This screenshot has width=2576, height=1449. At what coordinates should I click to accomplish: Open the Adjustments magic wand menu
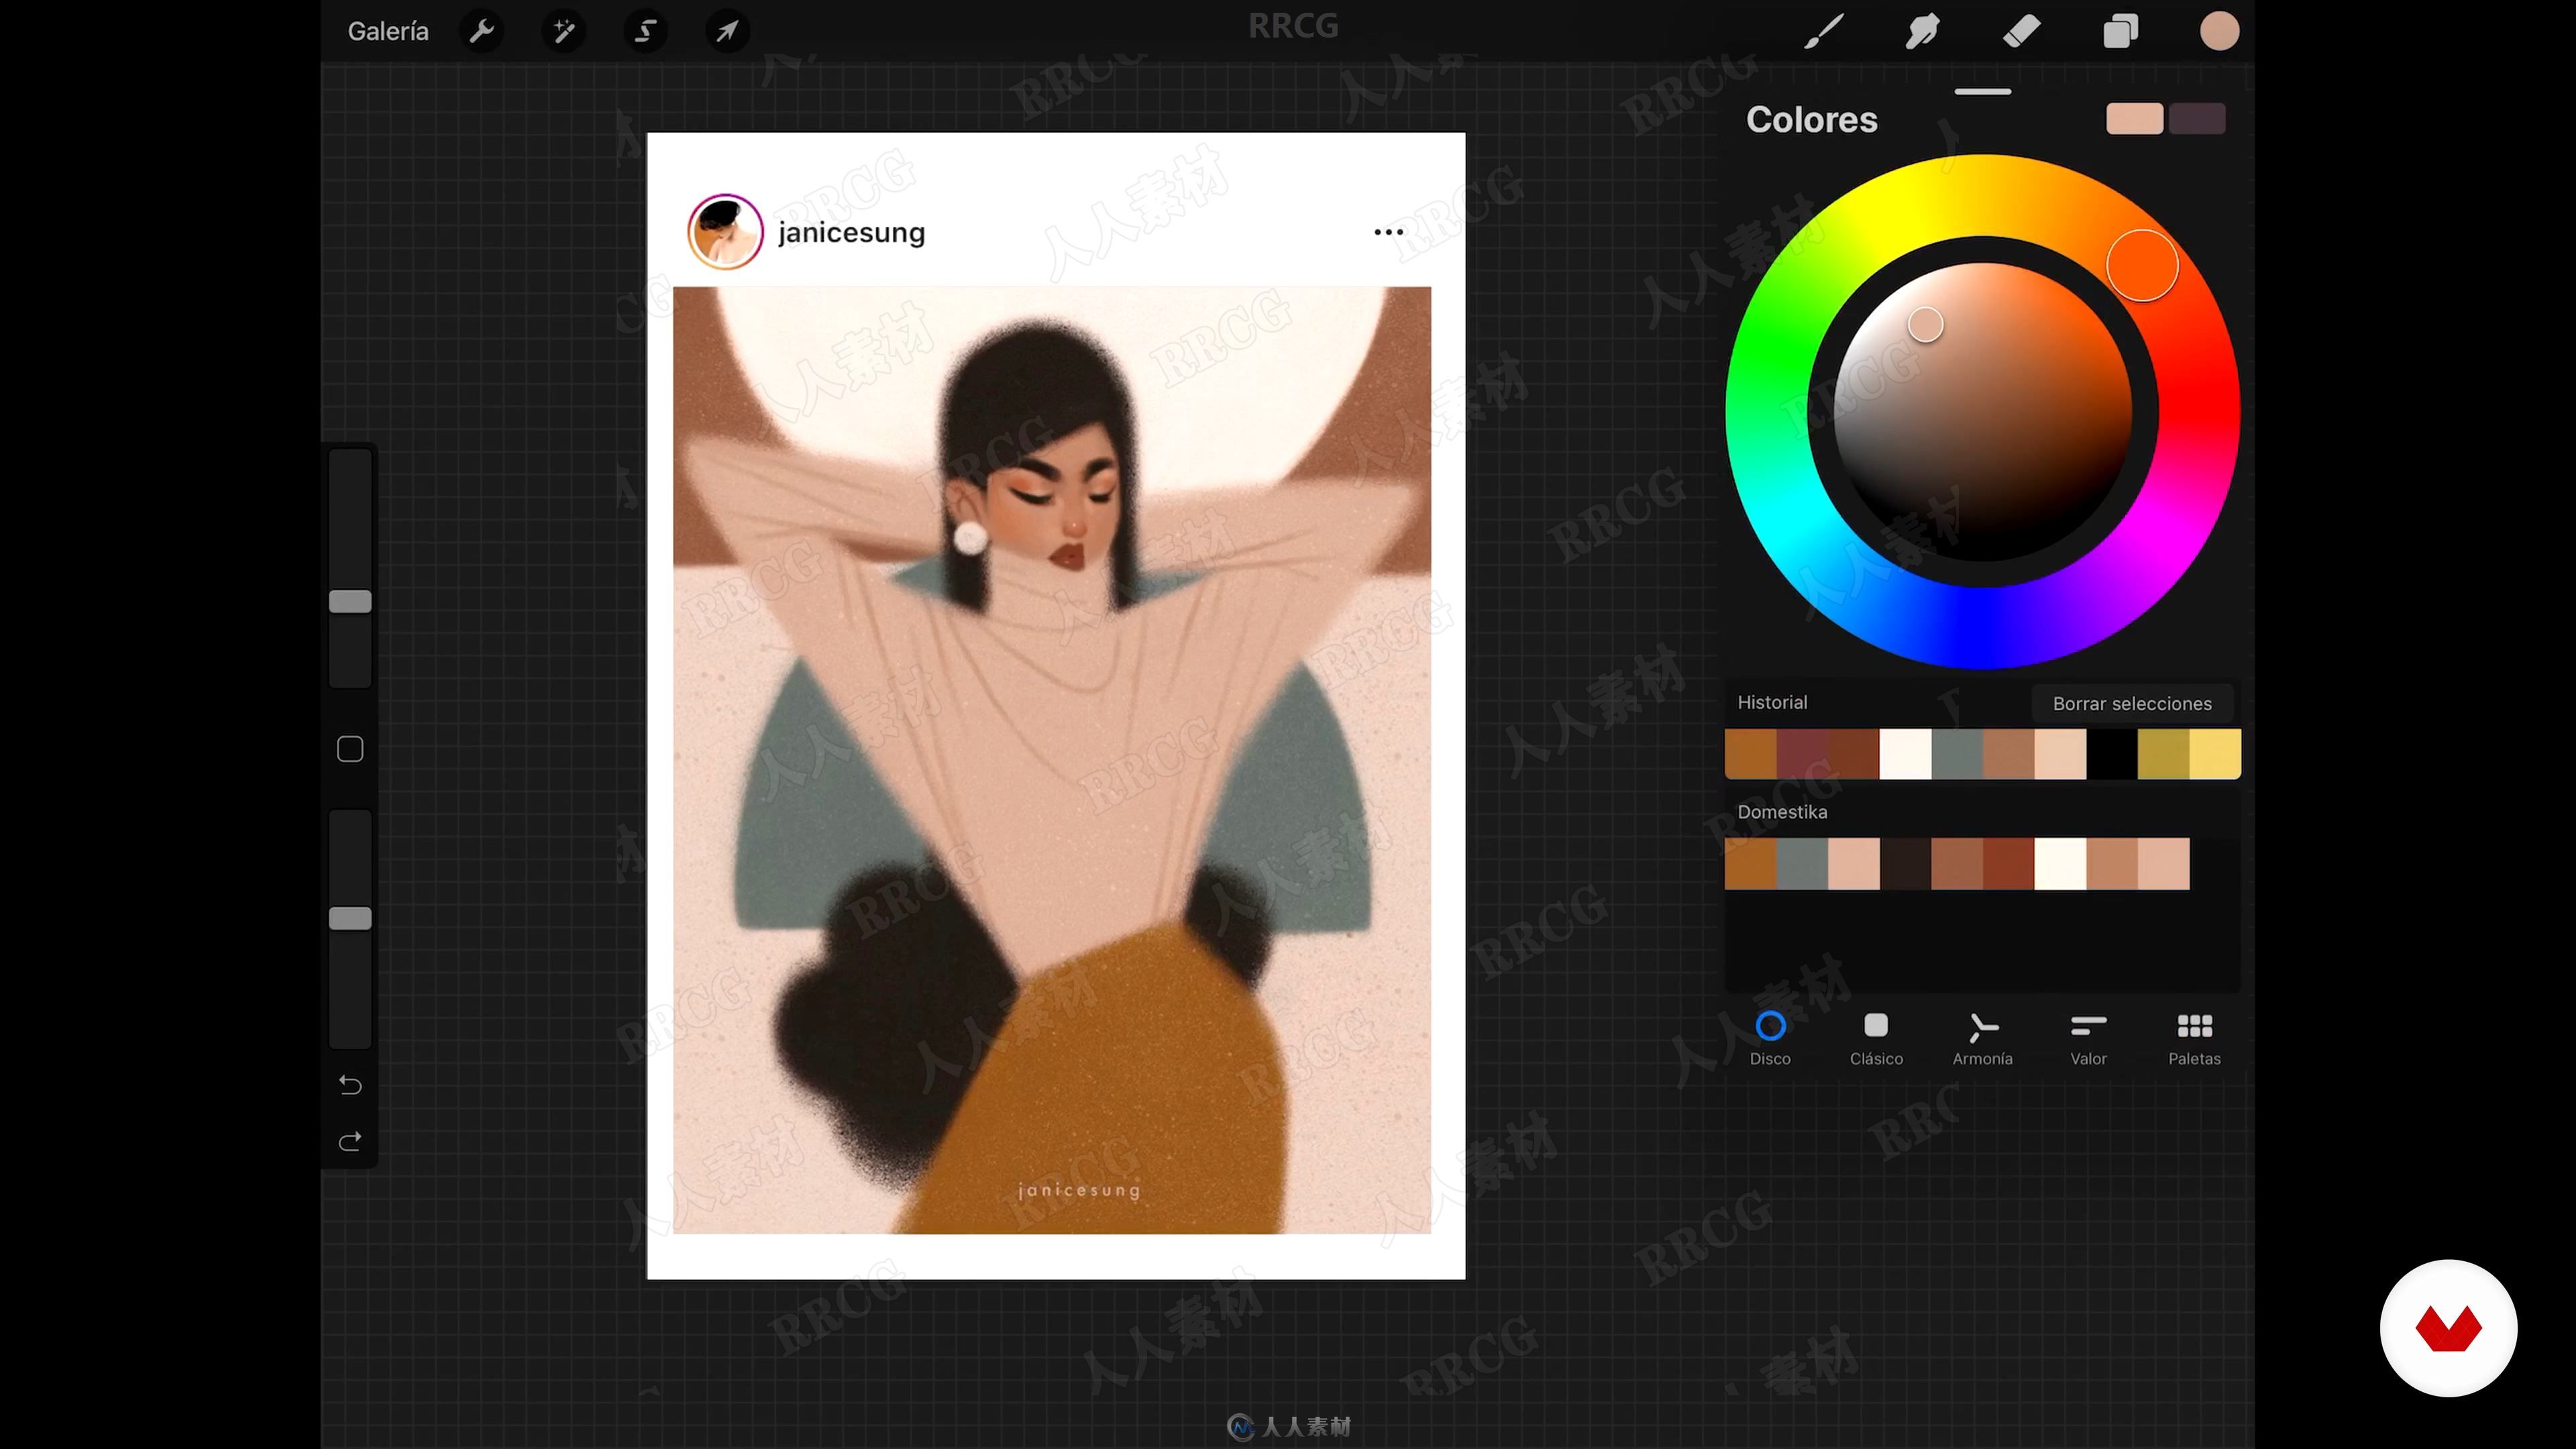click(x=564, y=31)
